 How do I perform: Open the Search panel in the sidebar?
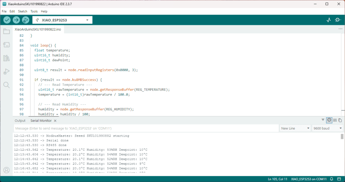[6, 85]
